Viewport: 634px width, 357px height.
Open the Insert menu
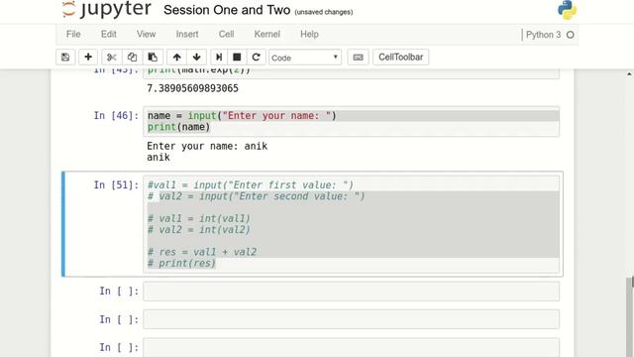pos(187,34)
